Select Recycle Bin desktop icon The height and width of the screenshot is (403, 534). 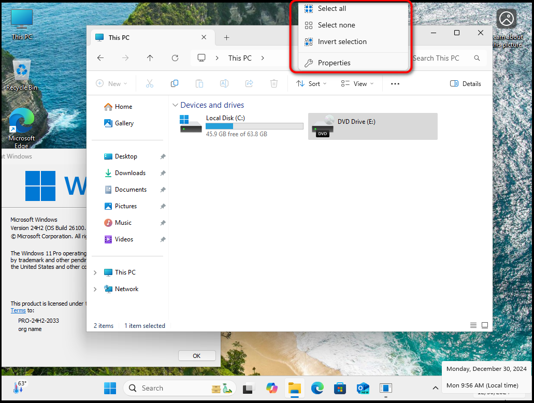21,75
